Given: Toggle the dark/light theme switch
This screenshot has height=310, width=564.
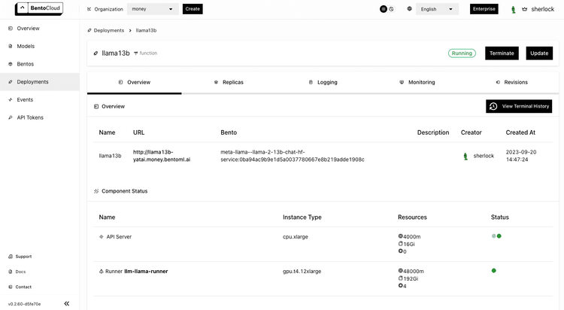Looking at the screenshot, I should [387, 9].
